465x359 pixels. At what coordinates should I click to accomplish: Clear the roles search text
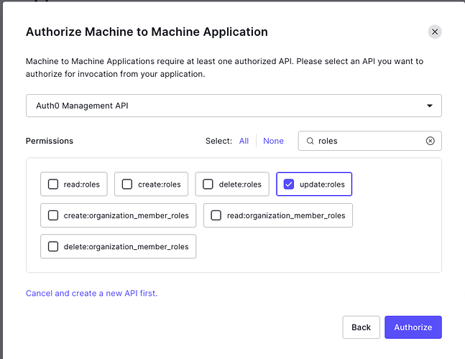[x=430, y=141]
